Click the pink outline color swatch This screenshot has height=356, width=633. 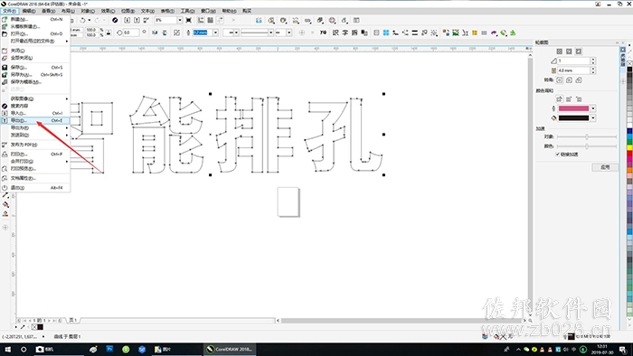click(573, 108)
